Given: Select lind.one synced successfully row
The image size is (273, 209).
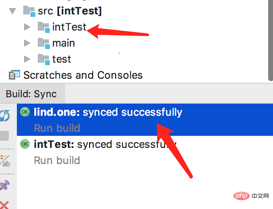Looking at the screenshot, I should pyautogui.click(x=145, y=120).
